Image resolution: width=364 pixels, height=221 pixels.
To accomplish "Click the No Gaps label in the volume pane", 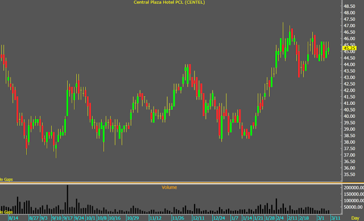I will (x=6, y=212).
